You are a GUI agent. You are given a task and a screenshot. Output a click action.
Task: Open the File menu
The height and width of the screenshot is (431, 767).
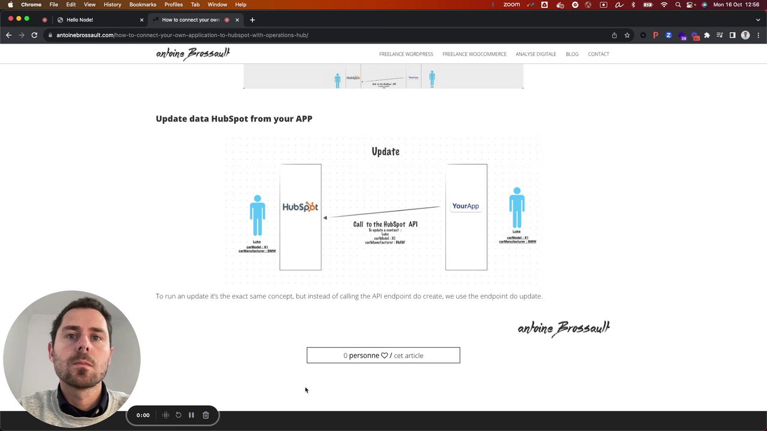[54, 4]
